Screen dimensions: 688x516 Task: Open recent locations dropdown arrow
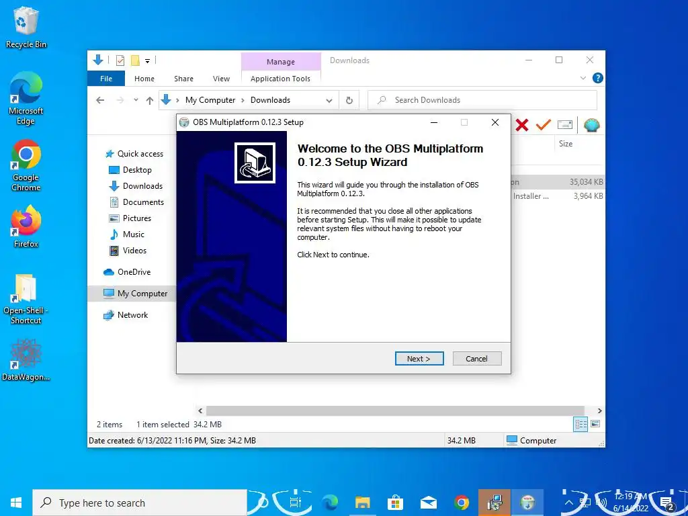136,100
